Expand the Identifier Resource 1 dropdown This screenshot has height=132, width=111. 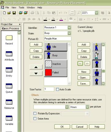(x=69, y=28)
